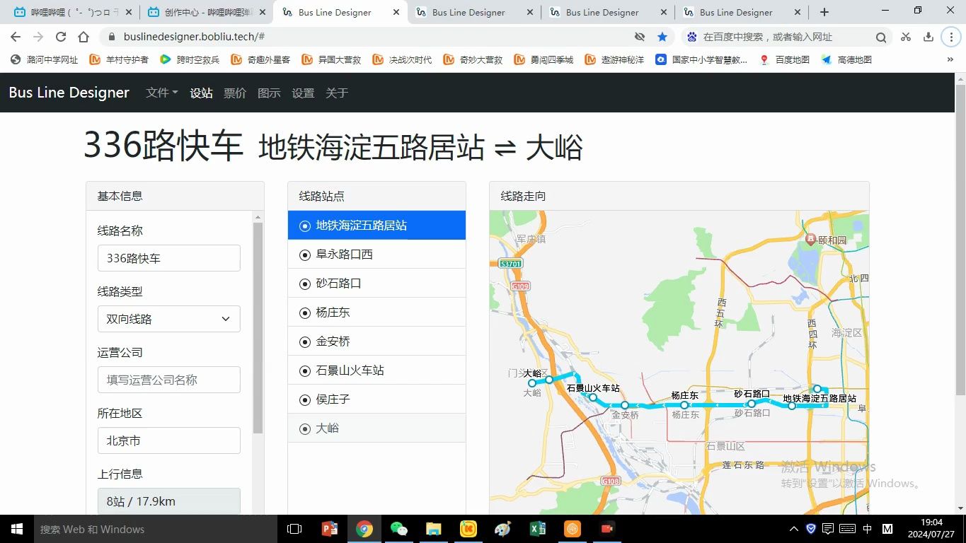Select station 石景山火车站 in list
966x543 pixels.
click(376, 370)
